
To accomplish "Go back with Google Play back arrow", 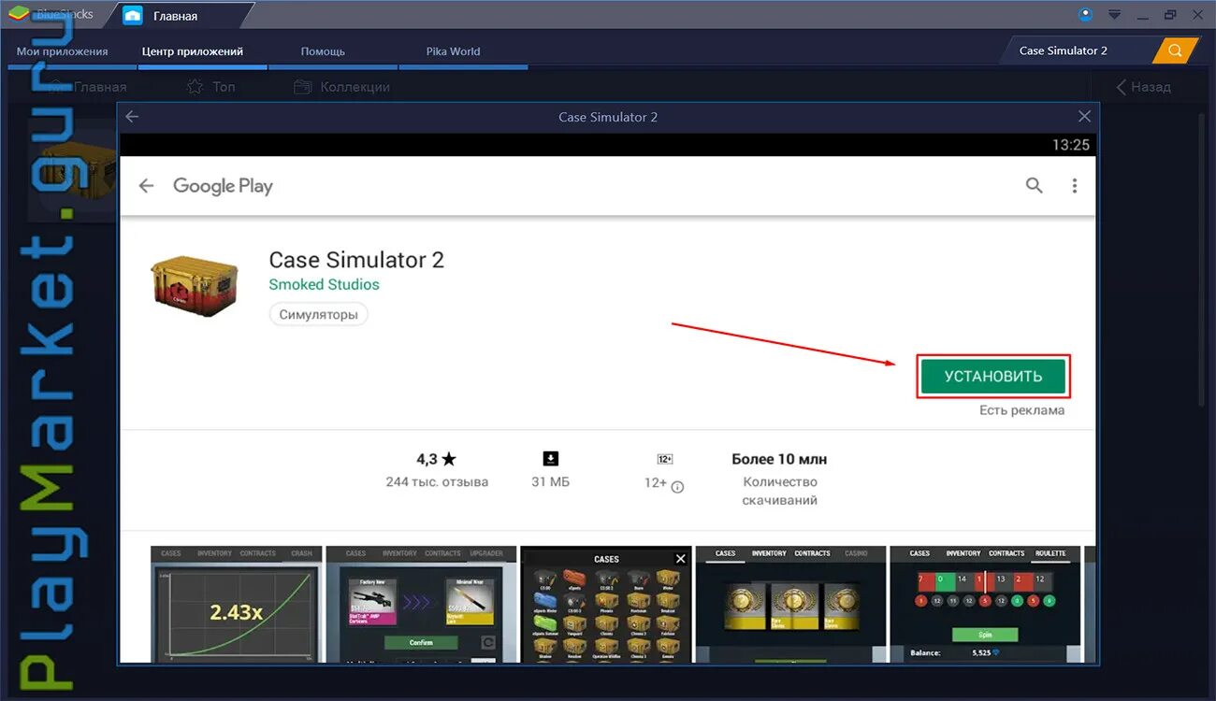I will [x=146, y=186].
